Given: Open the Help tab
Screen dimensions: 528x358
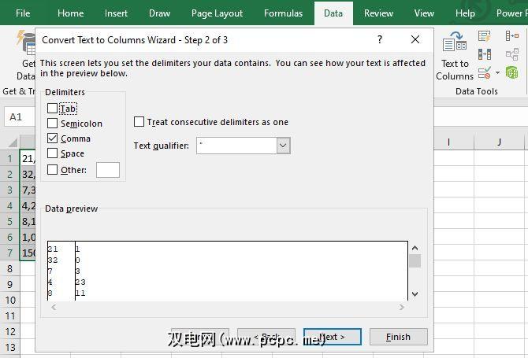Looking at the screenshot, I should (465, 13).
